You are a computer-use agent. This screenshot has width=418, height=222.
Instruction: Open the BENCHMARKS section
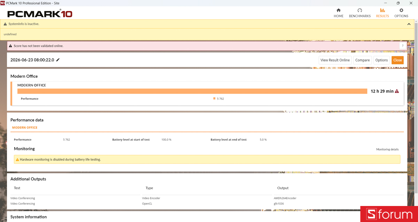point(359,13)
